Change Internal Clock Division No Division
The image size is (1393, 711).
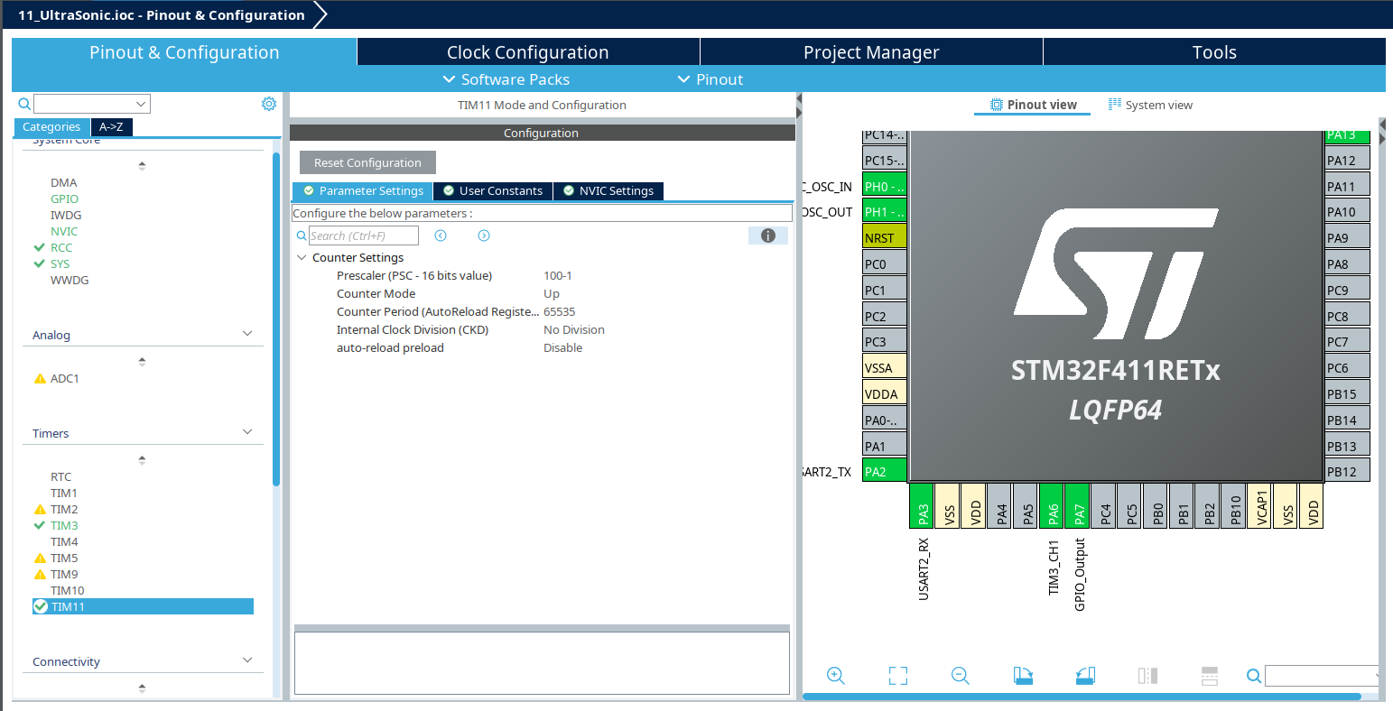574,329
